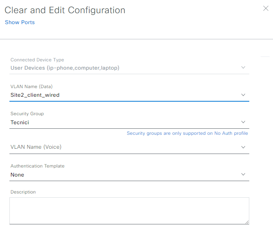Click the Security Group field label
This screenshot has height=227, width=273.
27,114
